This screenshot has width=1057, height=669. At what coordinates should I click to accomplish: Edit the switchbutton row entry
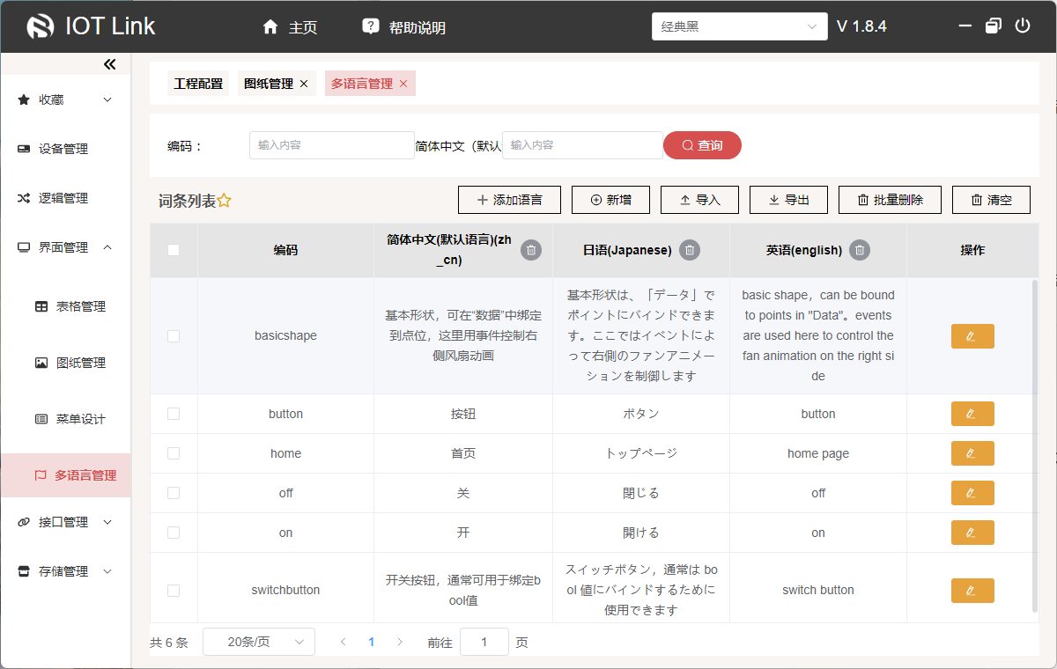coord(972,591)
